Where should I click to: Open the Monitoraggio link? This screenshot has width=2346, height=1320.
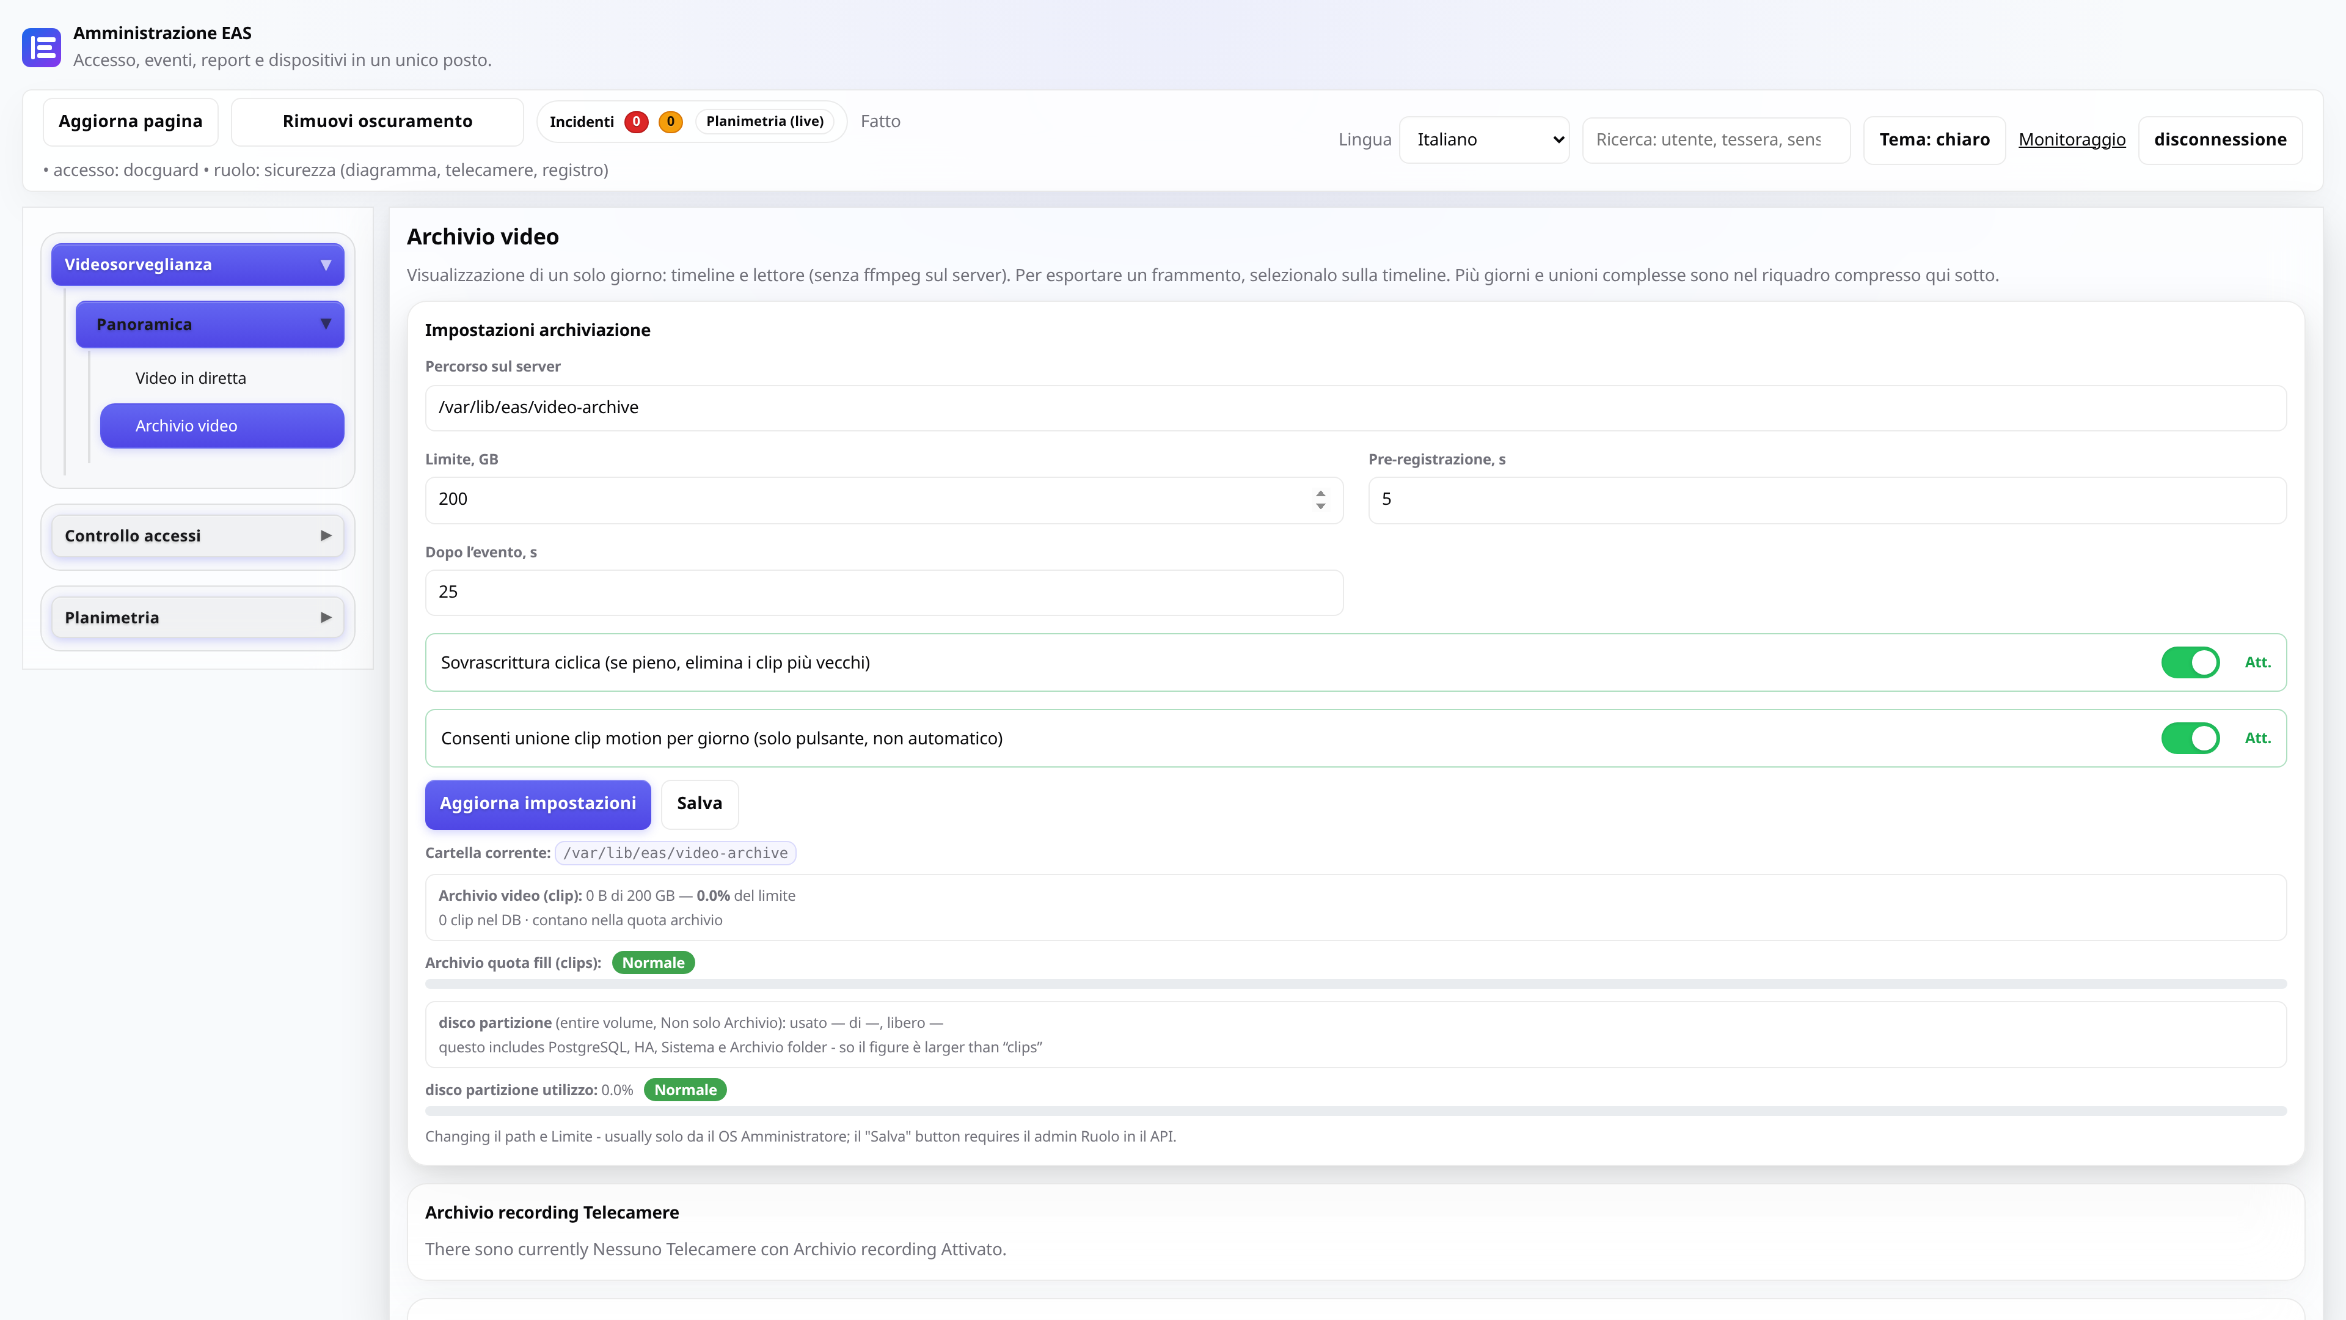pos(2072,139)
